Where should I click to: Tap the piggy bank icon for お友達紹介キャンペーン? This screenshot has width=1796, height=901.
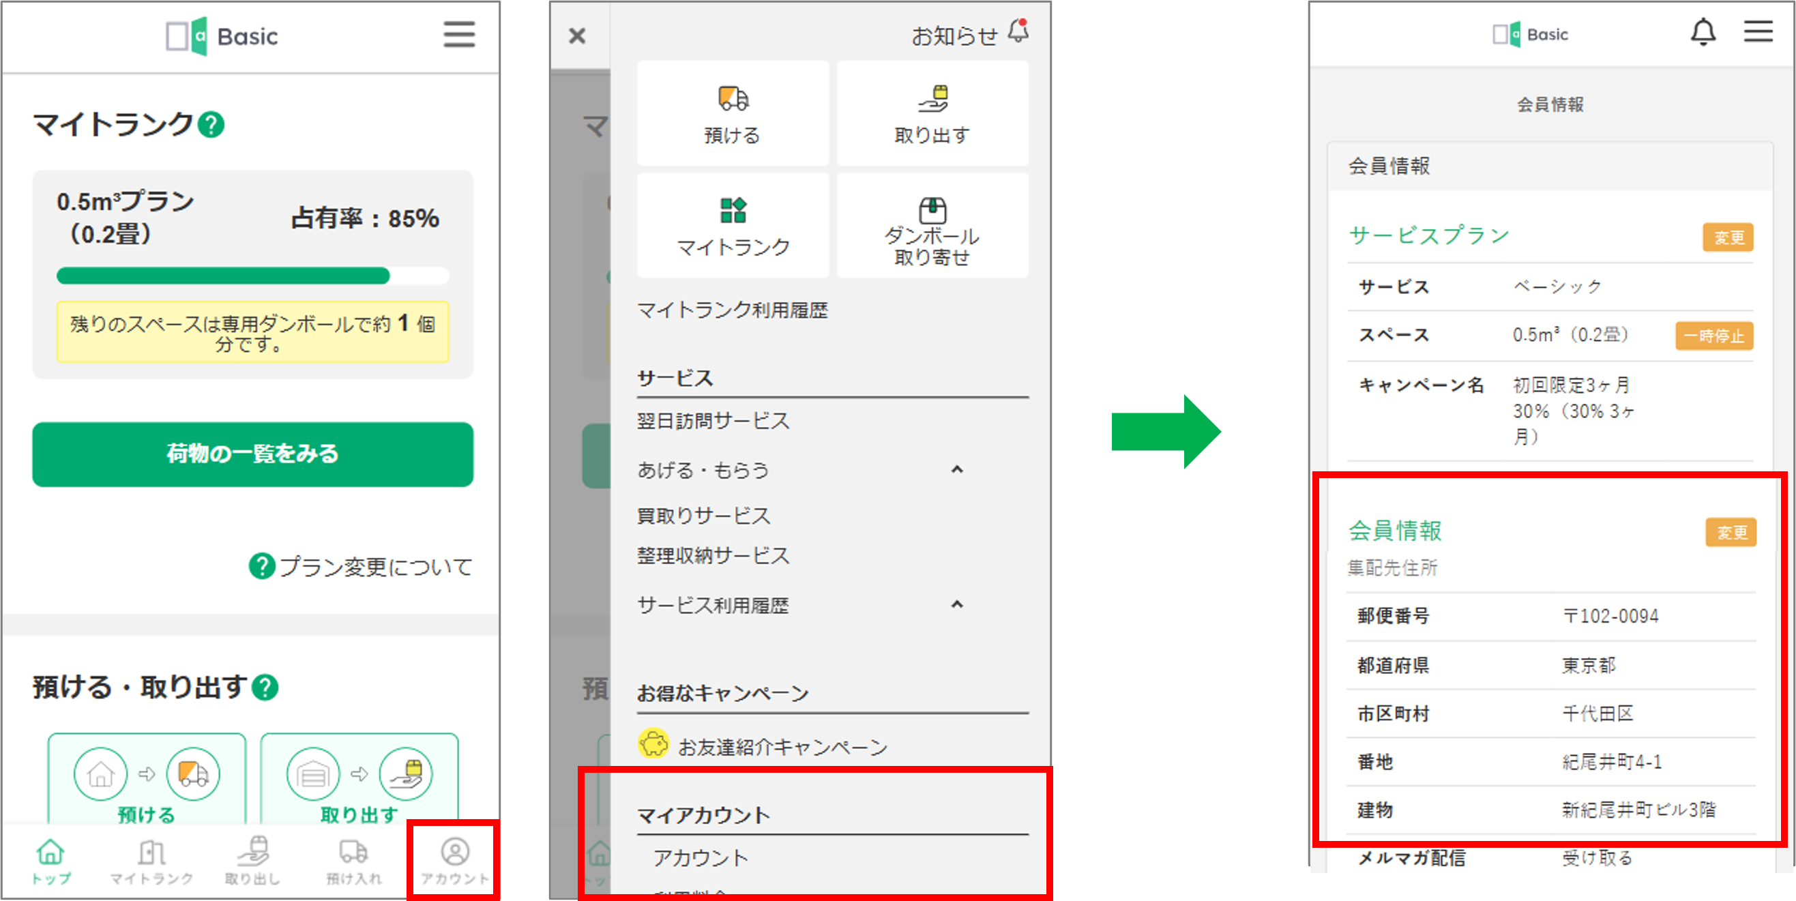pos(653,745)
